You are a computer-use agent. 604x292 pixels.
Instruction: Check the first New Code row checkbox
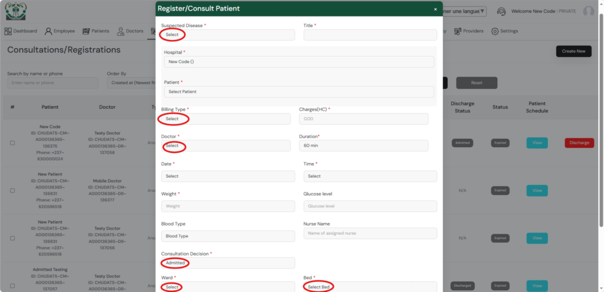coord(12,143)
